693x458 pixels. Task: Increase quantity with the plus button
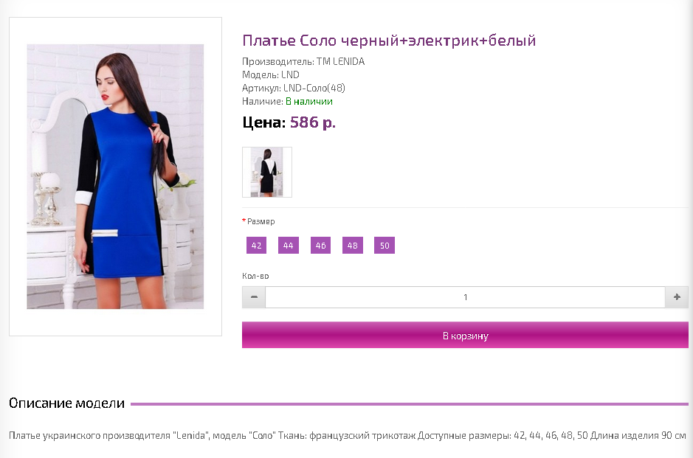[x=677, y=297]
